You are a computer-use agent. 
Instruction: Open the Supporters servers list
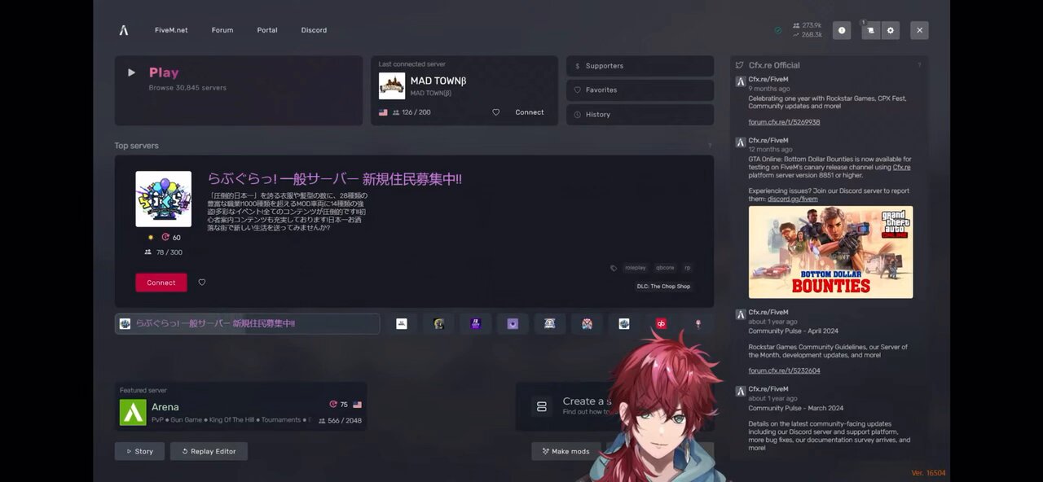click(640, 66)
